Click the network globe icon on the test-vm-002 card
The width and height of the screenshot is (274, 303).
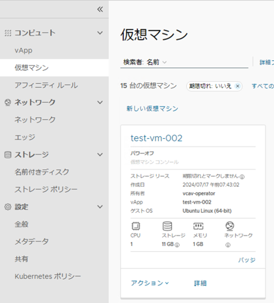pos(230,226)
